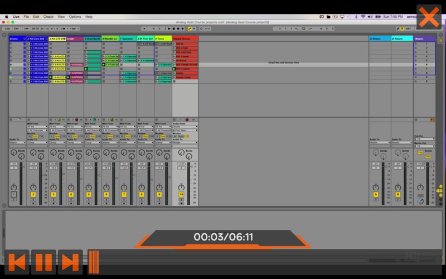
Task: Solo track 1 Drums
Action: [13, 200]
